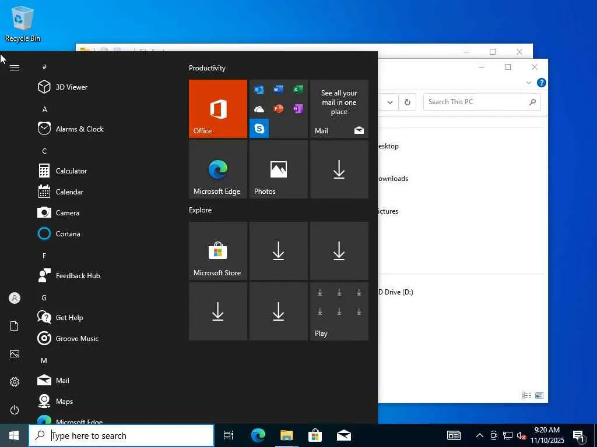This screenshot has height=447, width=597.
Task: Open File Explorer from the taskbar
Action: 287,435
